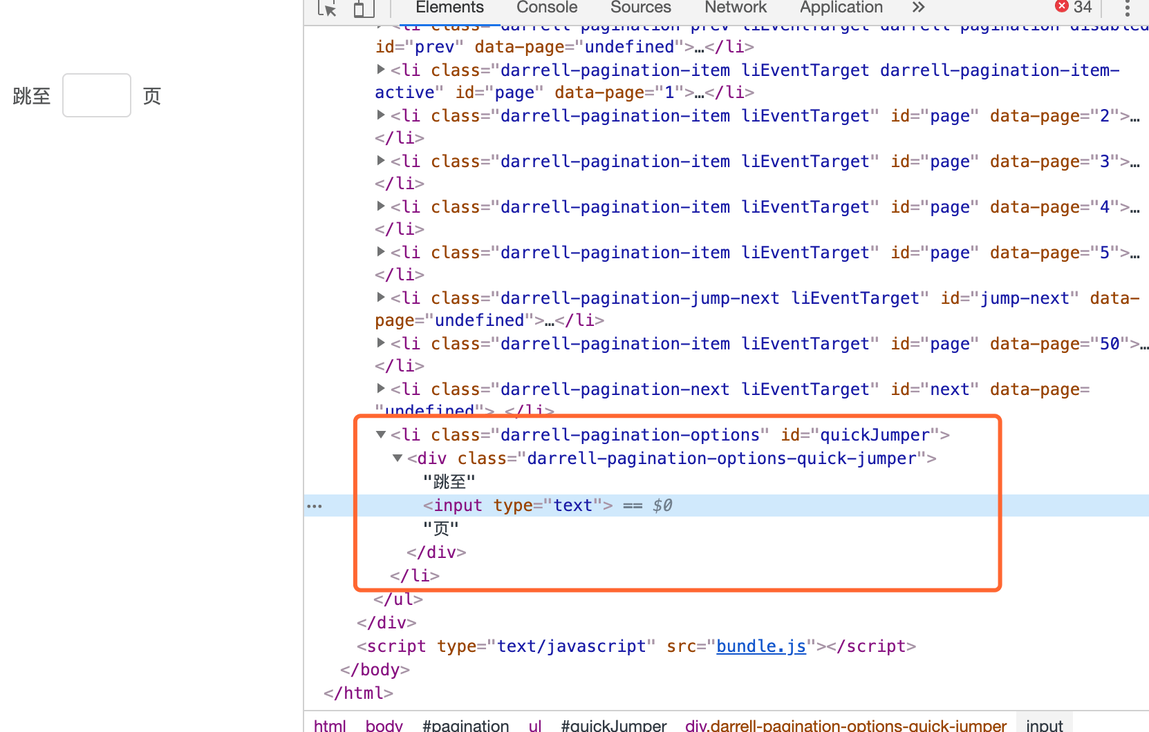Collapse the darrell-pagination-options-quick-jumper div node
Image resolution: width=1149 pixels, height=732 pixels.
tap(398, 458)
